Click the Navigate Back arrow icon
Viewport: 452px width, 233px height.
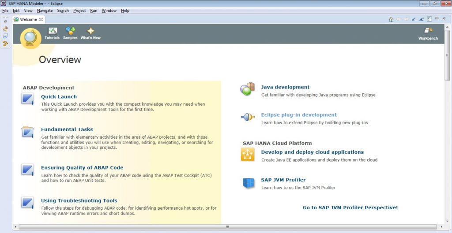(x=399, y=19)
